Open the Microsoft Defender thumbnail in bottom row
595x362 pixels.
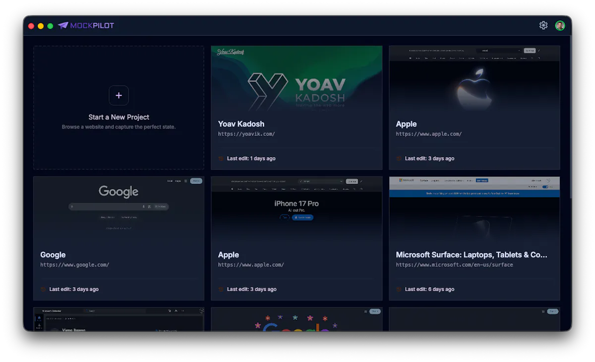[x=119, y=319]
